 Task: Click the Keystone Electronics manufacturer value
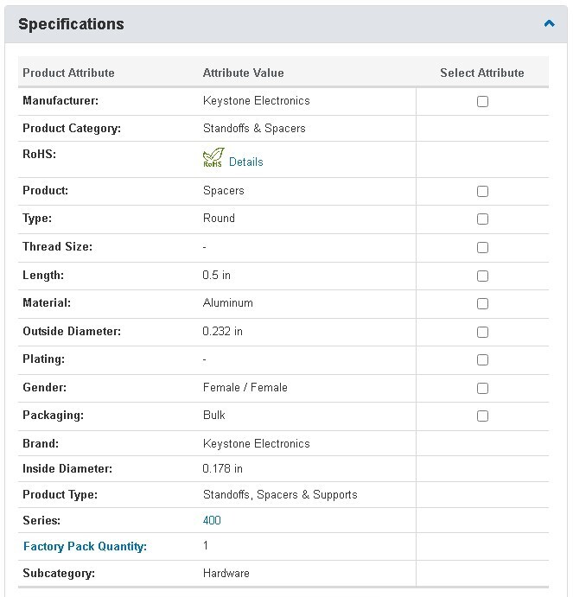[x=257, y=100]
